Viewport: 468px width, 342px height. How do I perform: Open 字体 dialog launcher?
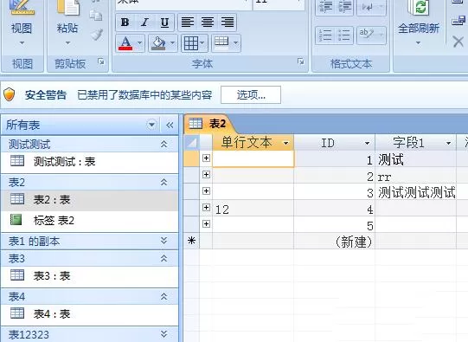tap(301, 61)
